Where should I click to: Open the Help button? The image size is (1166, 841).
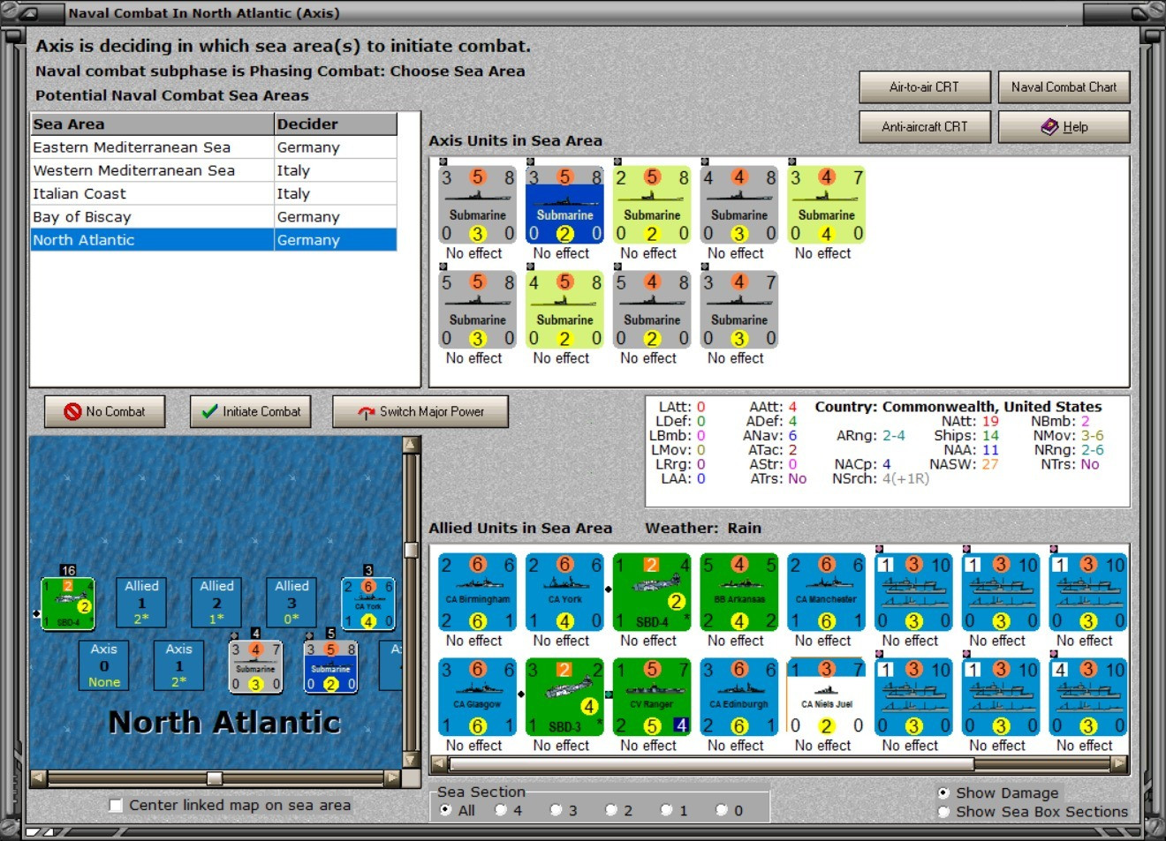click(1064, 126)
